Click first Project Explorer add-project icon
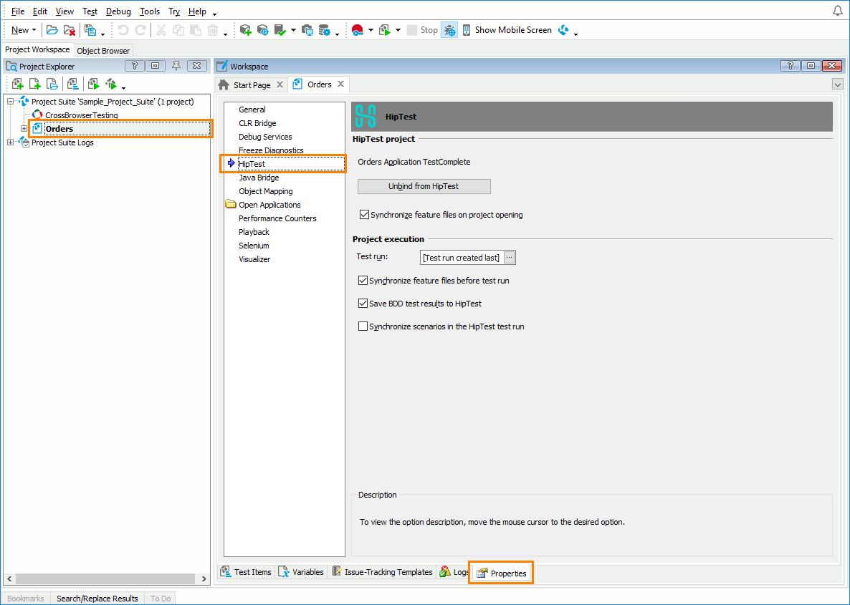850x605 pixels. point(18,84)
